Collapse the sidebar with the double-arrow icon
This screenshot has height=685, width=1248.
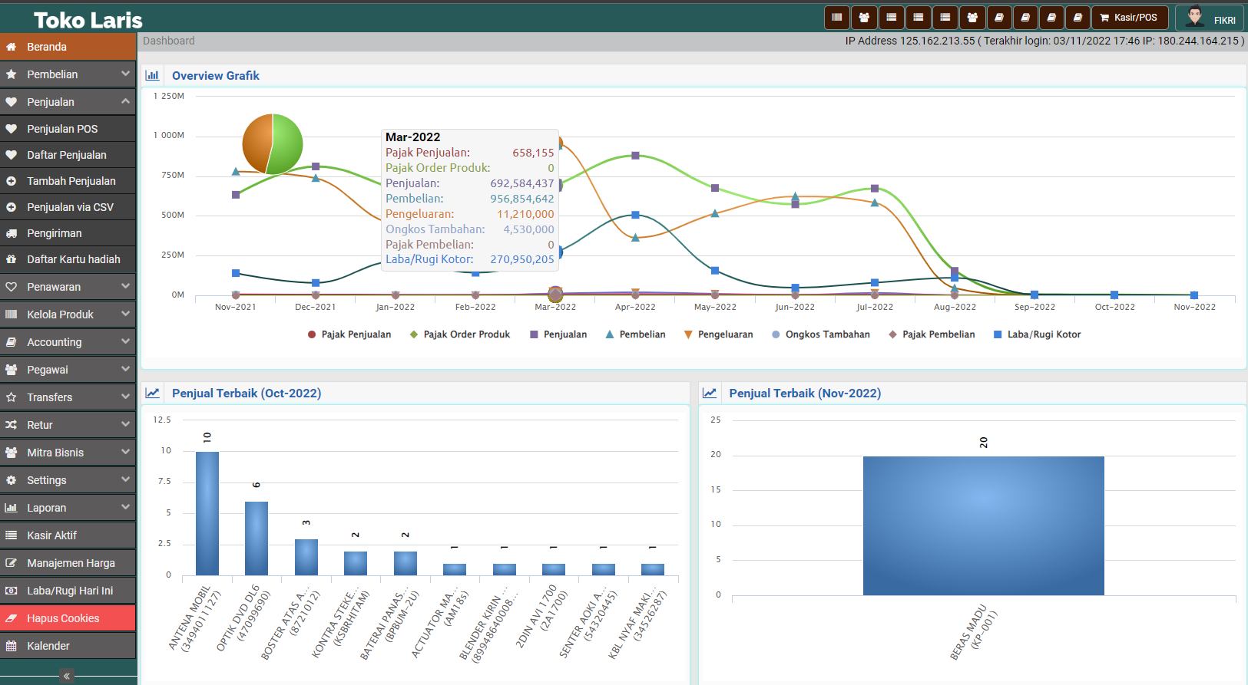point(67,676)
